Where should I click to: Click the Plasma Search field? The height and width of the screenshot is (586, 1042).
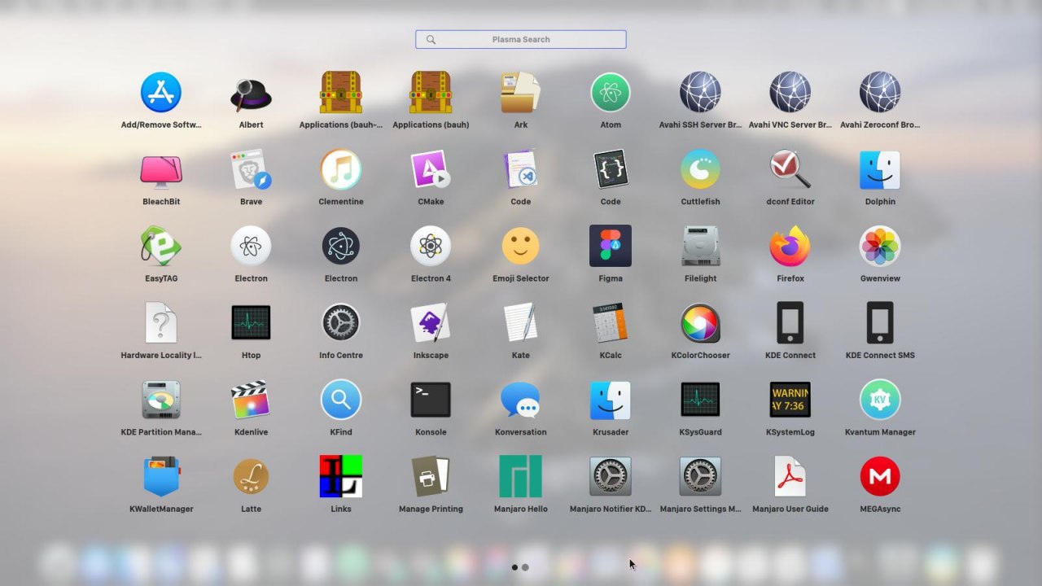(521, 39)
